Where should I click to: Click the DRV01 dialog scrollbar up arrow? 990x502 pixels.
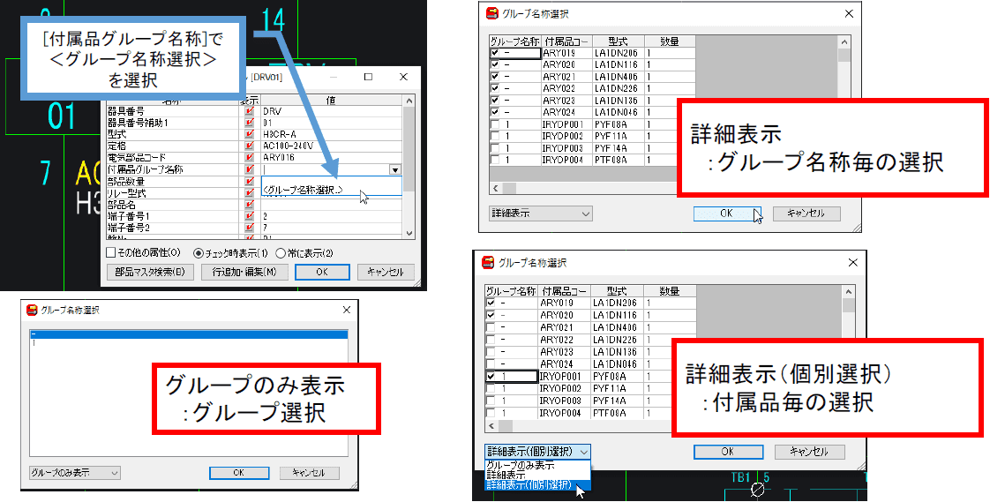[409, 101]
